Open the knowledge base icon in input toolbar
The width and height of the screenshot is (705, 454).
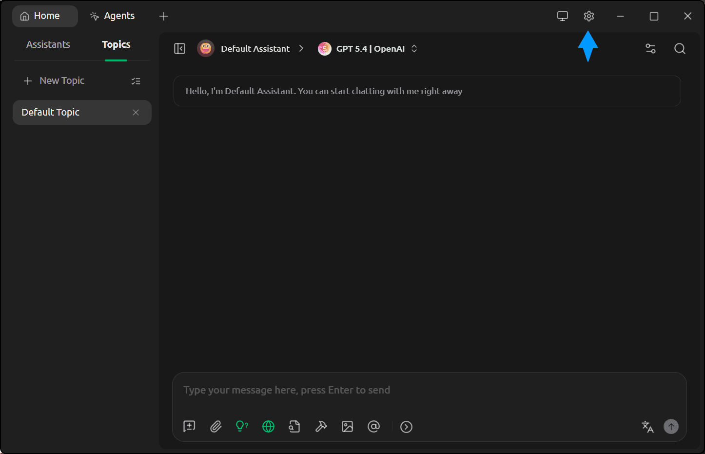pos(294,427)
